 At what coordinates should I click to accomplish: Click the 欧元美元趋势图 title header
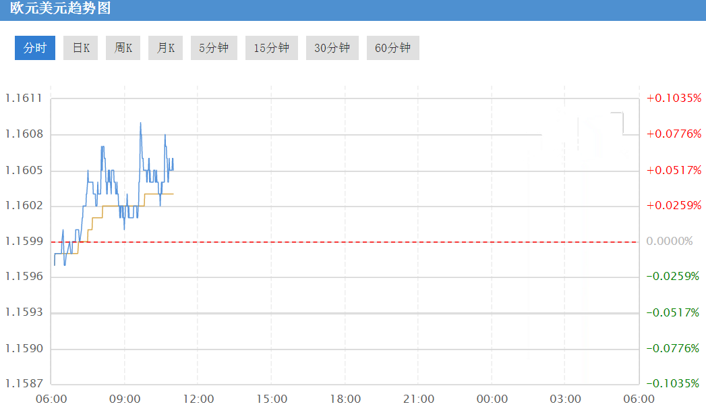60,8
